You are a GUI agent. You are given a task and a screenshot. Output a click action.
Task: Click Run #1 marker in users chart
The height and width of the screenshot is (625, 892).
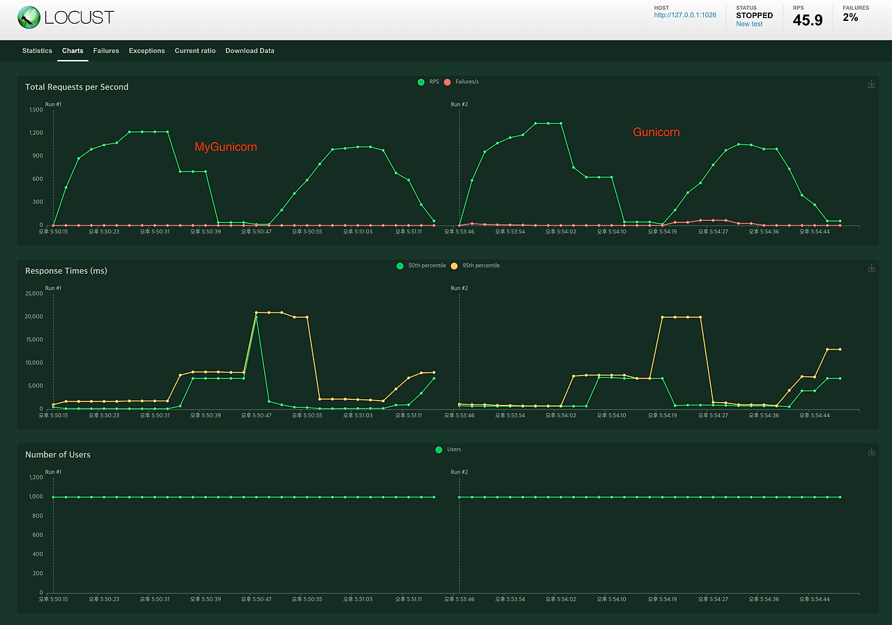click(53, 472)
